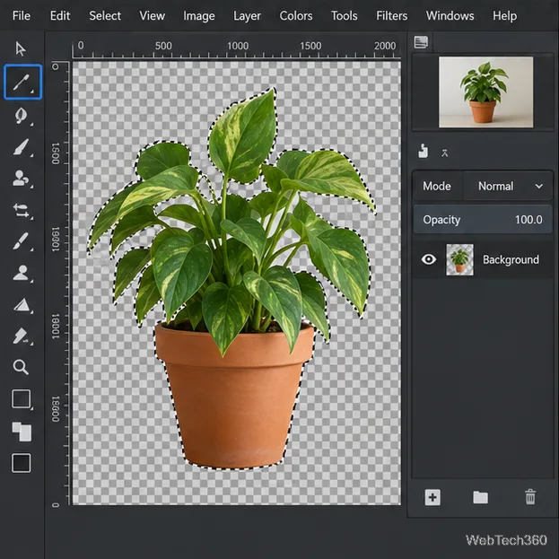Select the paintbrush tool below lasso

click(x=21, y=147)
